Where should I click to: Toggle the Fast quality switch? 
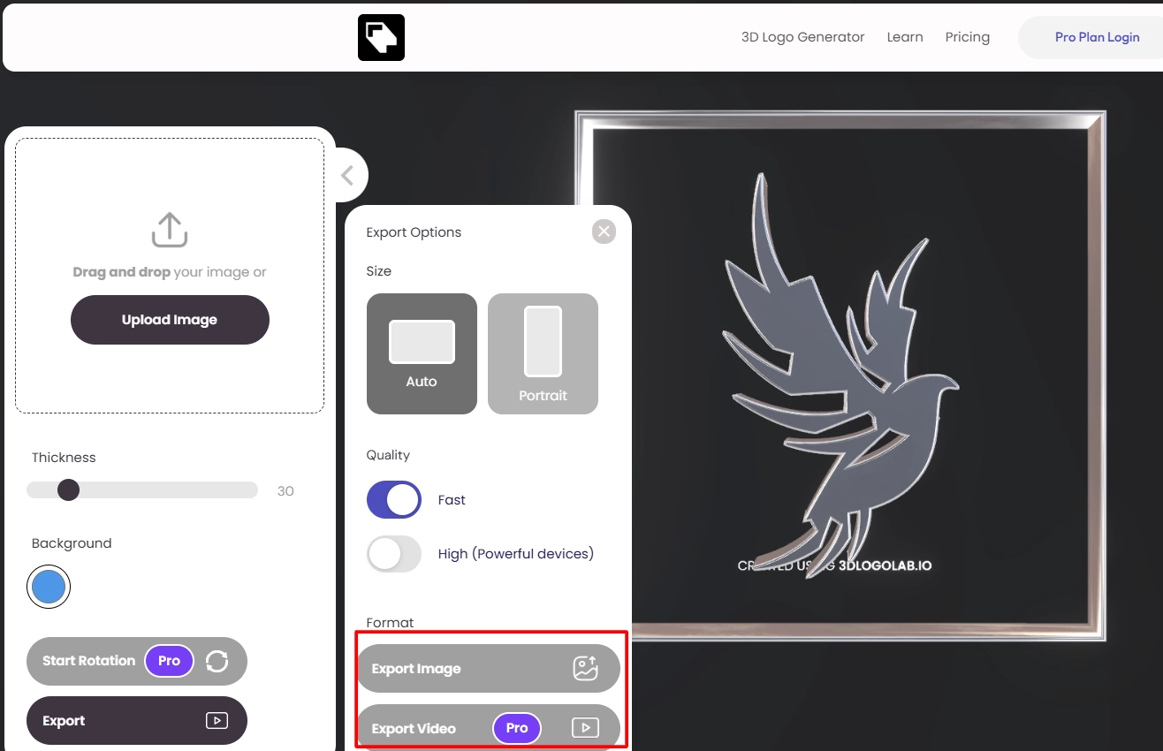pyautogui.click(x=393, y=499)
